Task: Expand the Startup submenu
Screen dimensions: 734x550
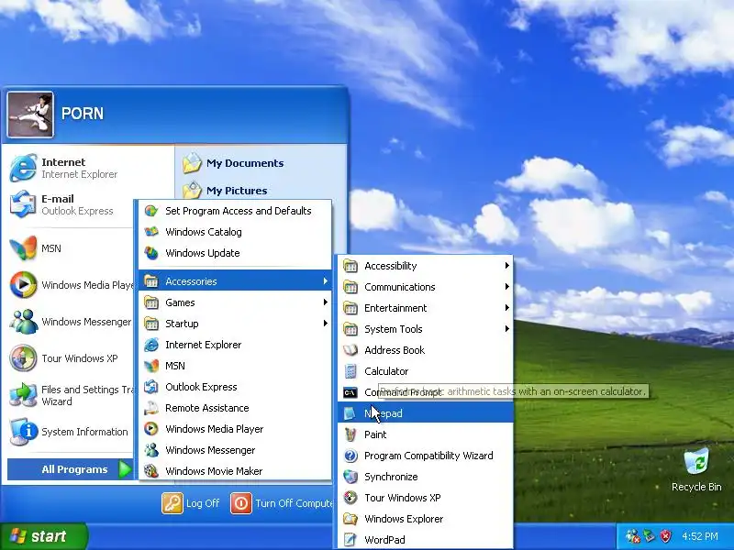Action: pos(235,324)
